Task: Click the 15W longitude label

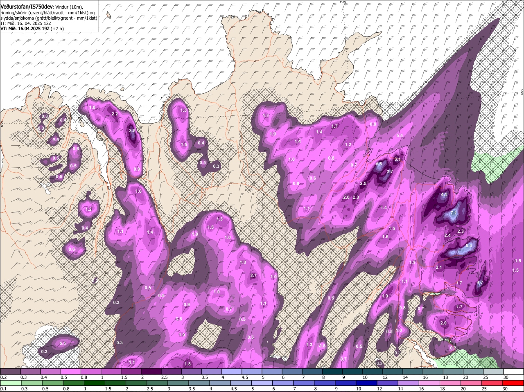Action: (x=343, y=2)
